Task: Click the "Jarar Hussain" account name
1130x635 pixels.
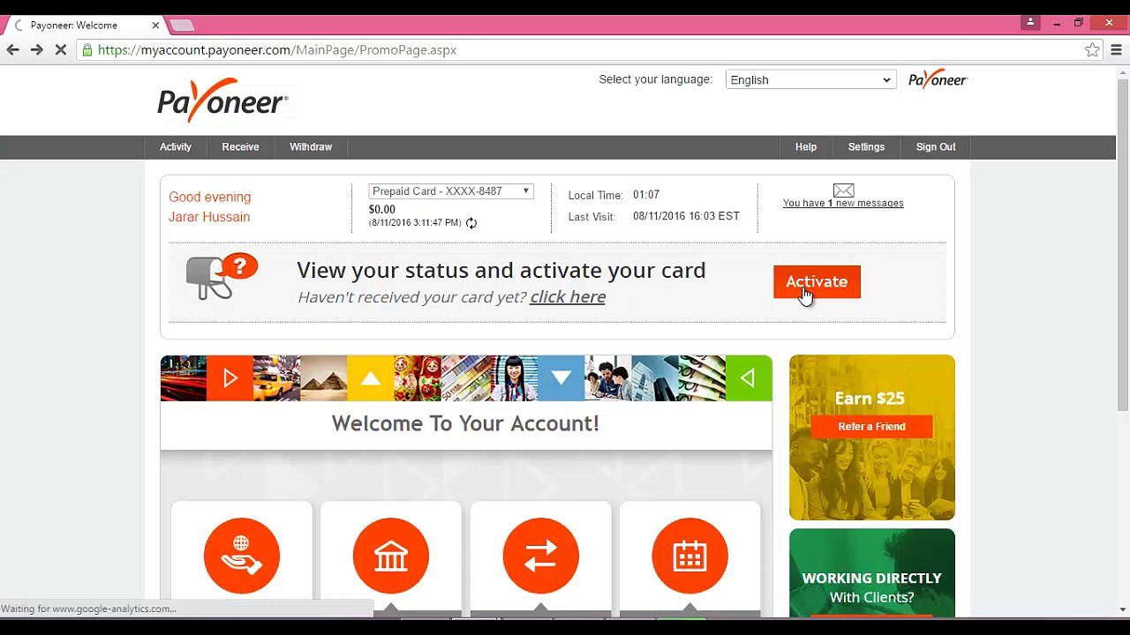Action: click(209, 217)
